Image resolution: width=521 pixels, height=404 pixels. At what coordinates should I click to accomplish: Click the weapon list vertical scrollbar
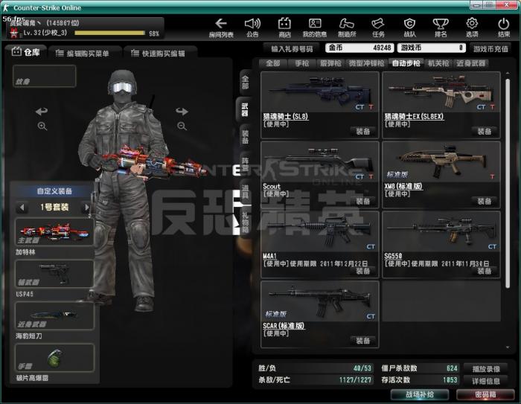coord(508,183)
